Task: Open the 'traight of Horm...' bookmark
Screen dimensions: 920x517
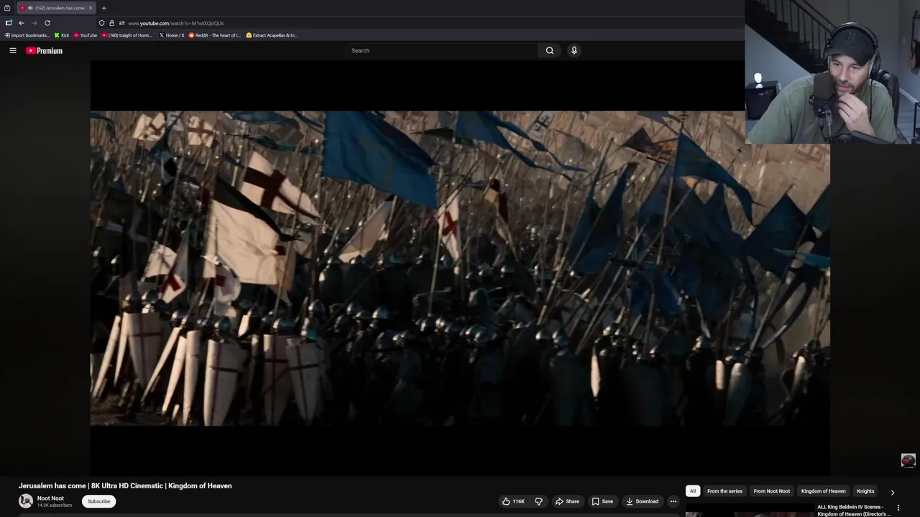Action: click(x=127, y=35)
